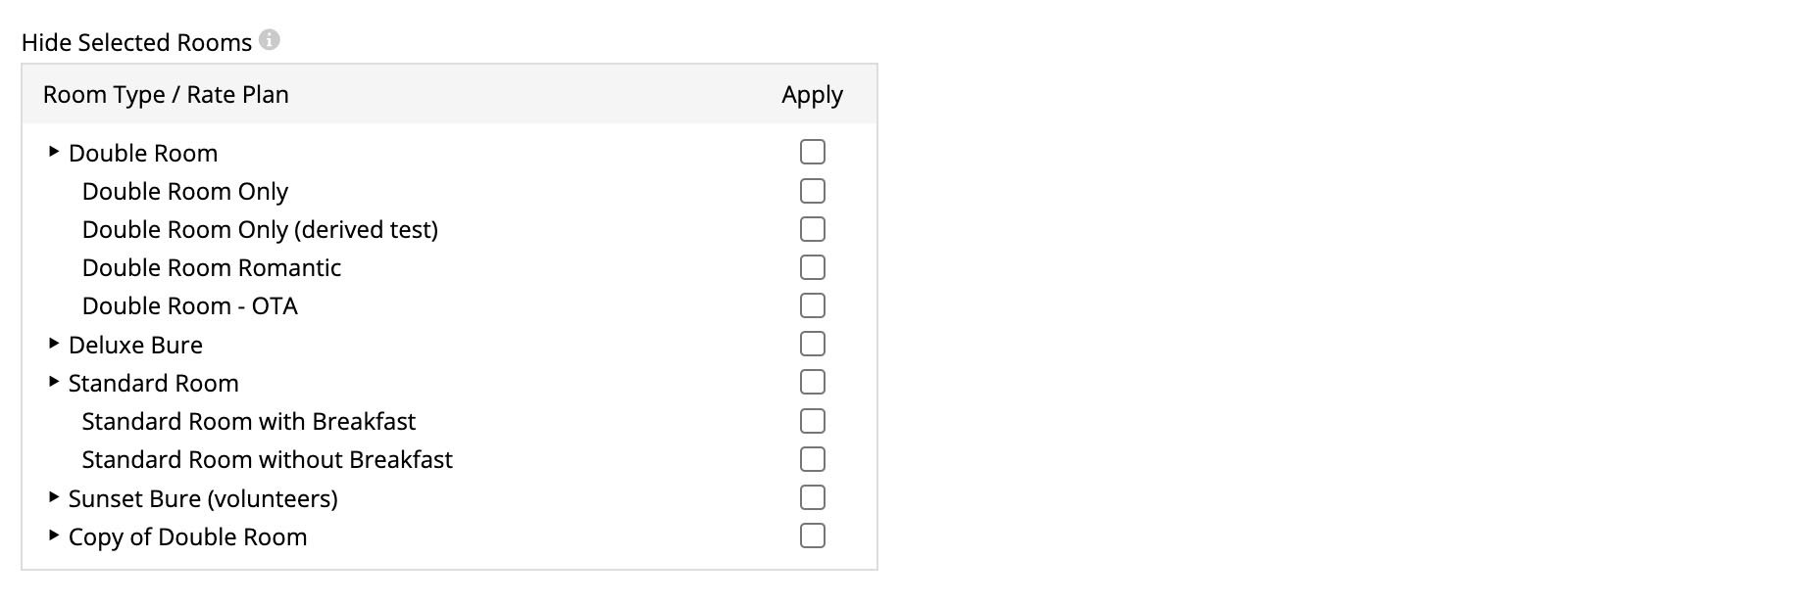Screen dimensions: 1802x605
Task: Check Apply for Standard Room with Breakfast
Action: 812,421
